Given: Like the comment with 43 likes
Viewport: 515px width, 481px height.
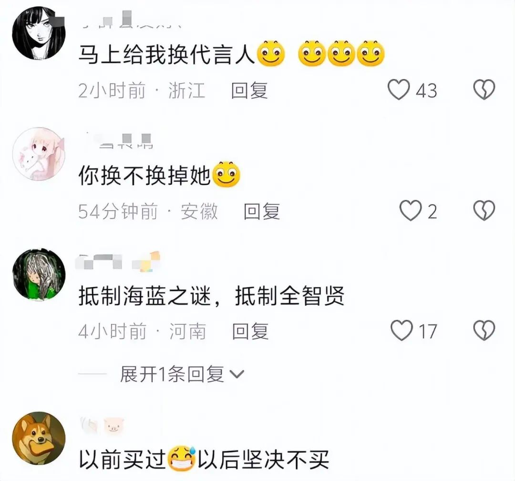Looking at the screenshot, I should coord(399,89).
